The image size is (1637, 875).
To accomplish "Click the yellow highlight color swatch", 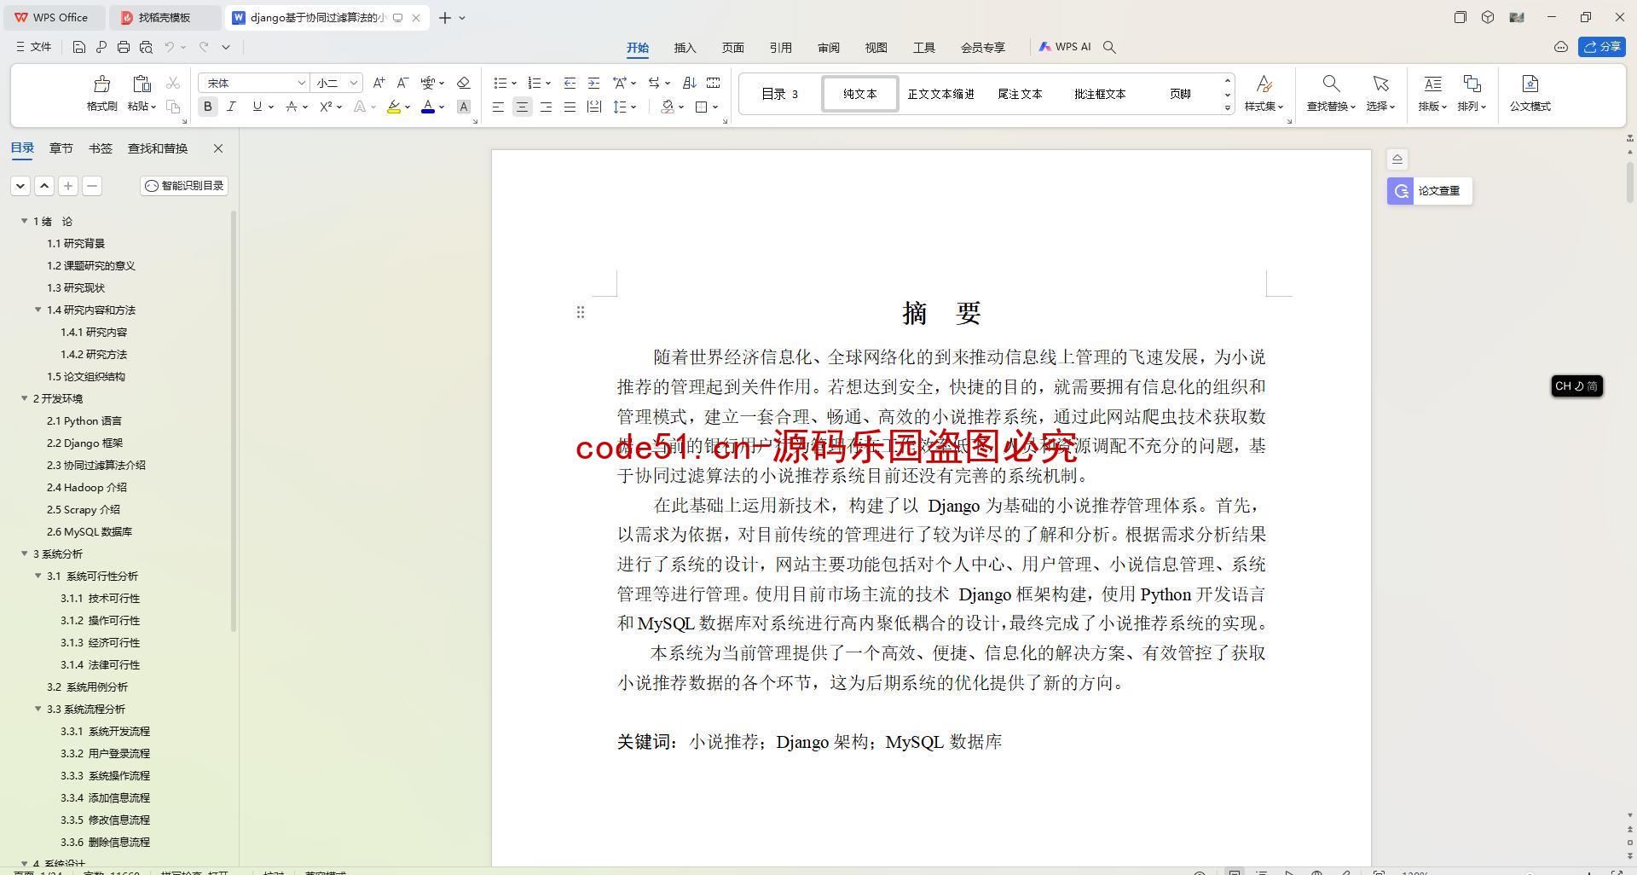I will [x=393, y=107].
